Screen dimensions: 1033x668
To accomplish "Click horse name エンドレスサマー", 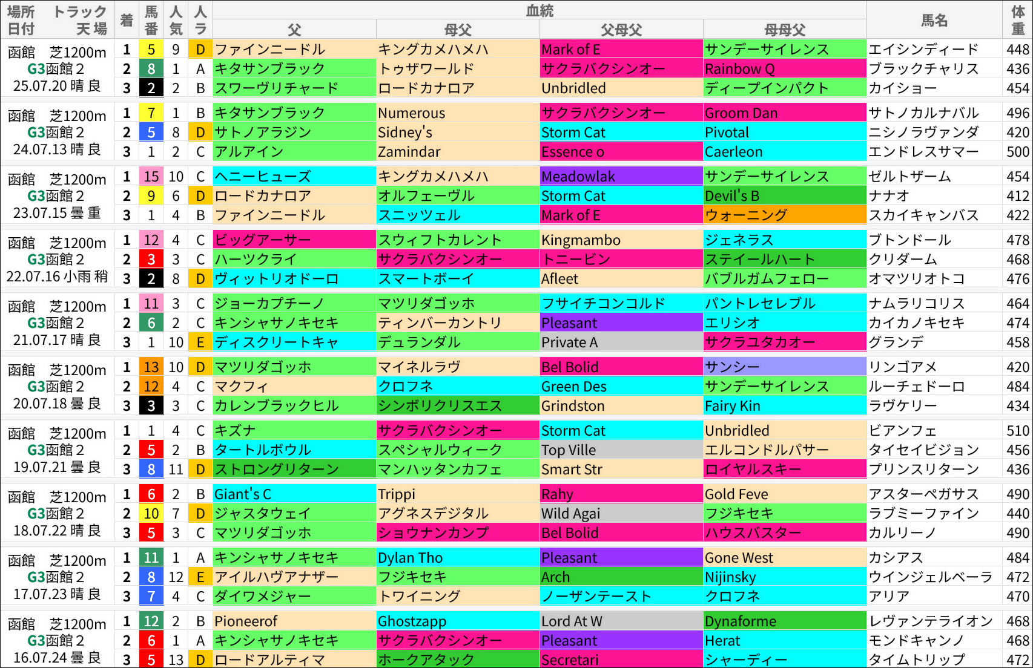I will (x=923, y=151).
